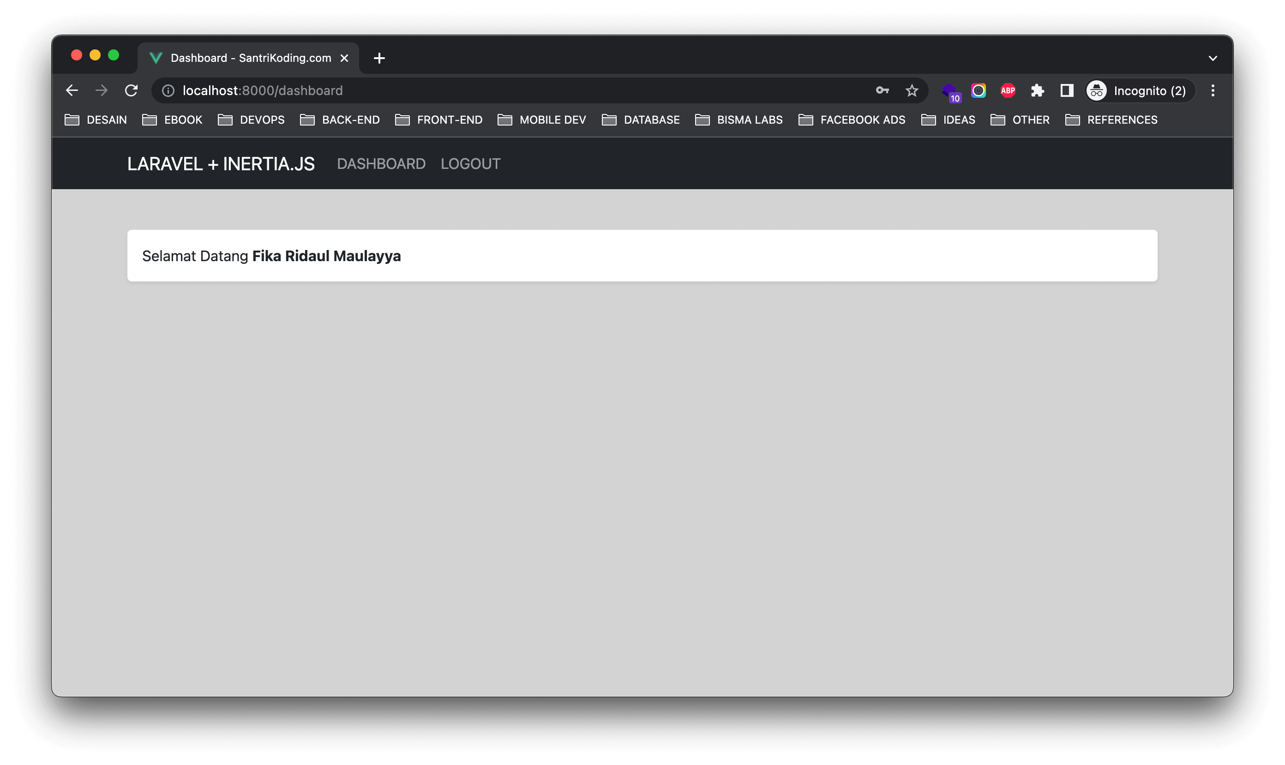
Task: Click purple extension with badge 10
Action: 950,92
